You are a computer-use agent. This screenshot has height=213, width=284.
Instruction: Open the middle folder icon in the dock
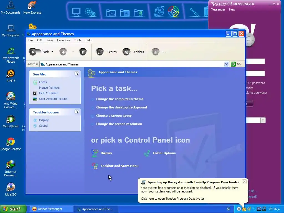pos(125,13)
